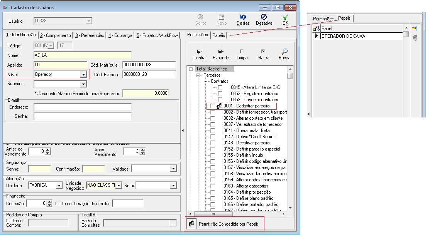Open the Nível dropdown
This screenshot has height=236, width=430.
[x=83, y=74]
